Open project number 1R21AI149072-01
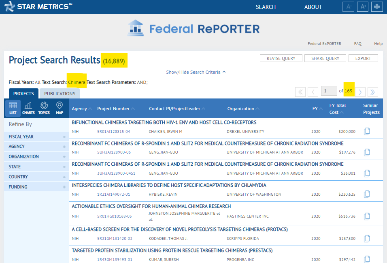 tap(113, 194)
